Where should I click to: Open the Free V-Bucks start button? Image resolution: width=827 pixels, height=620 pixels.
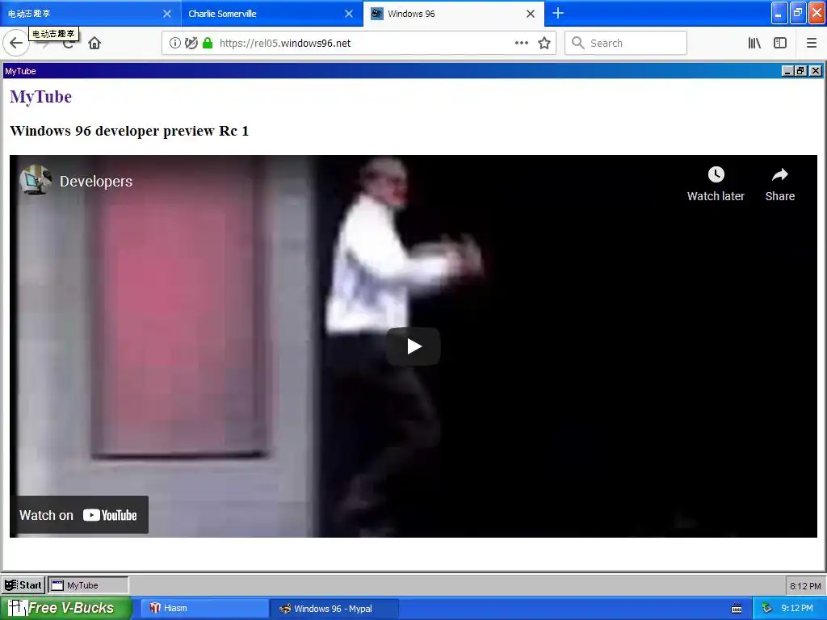coord(65,608)
